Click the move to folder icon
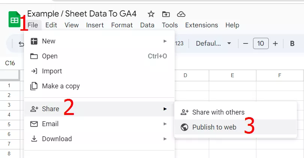Image resolution: width=304 pixels, height=158 pixels. 166,14
